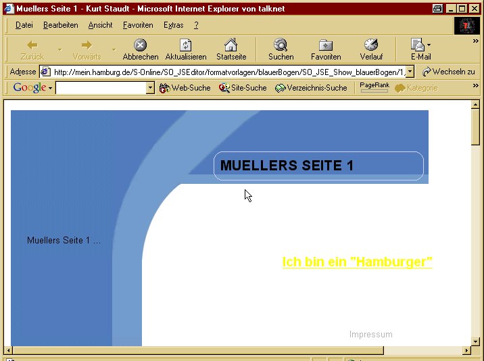Click the Abbrechen (stop) toolbar icon

[140, 45]
